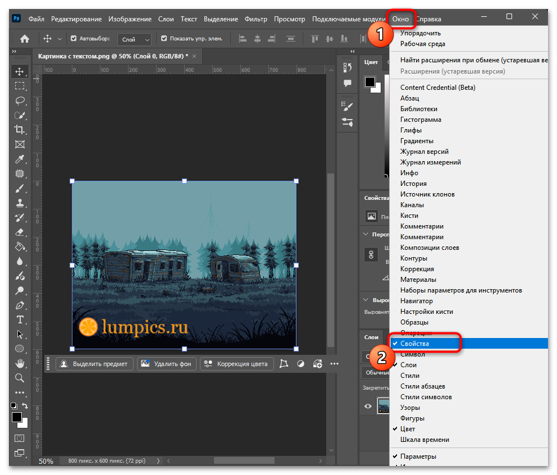
Task: Toggle the checked Свойства entry in the menu
Action: point(469,344)
